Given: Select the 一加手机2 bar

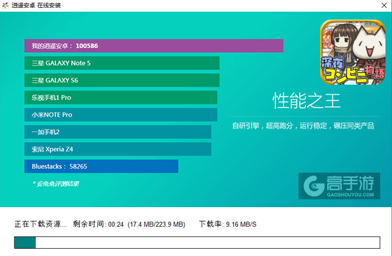Looking at the screenshot, I should tap(118, 132).
